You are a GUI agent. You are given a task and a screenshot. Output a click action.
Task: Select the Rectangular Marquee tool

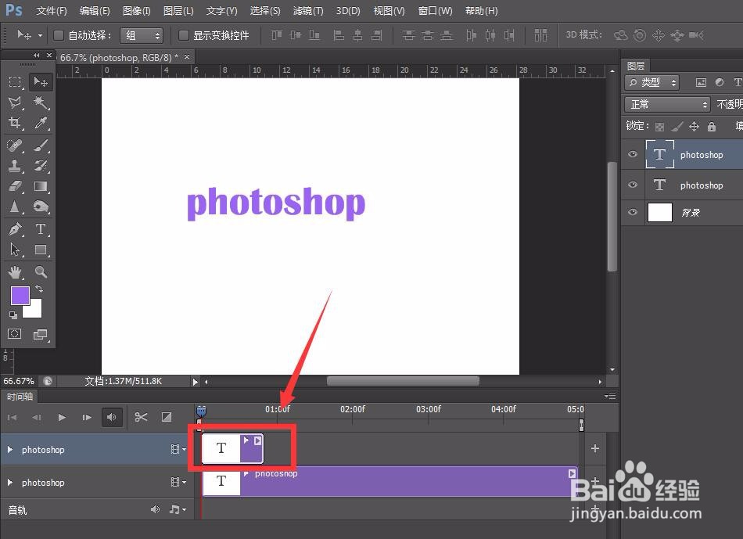15,82
